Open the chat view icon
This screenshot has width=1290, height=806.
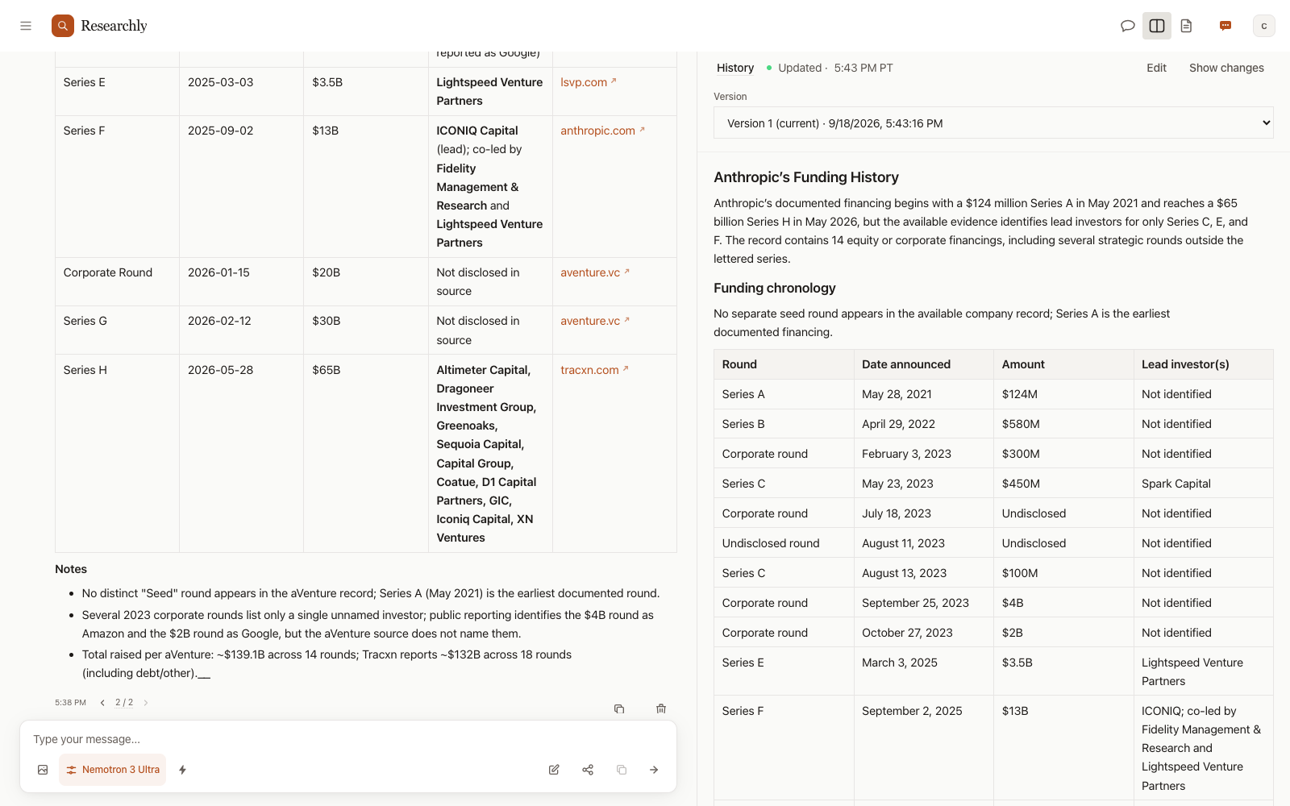(1128, 26)
